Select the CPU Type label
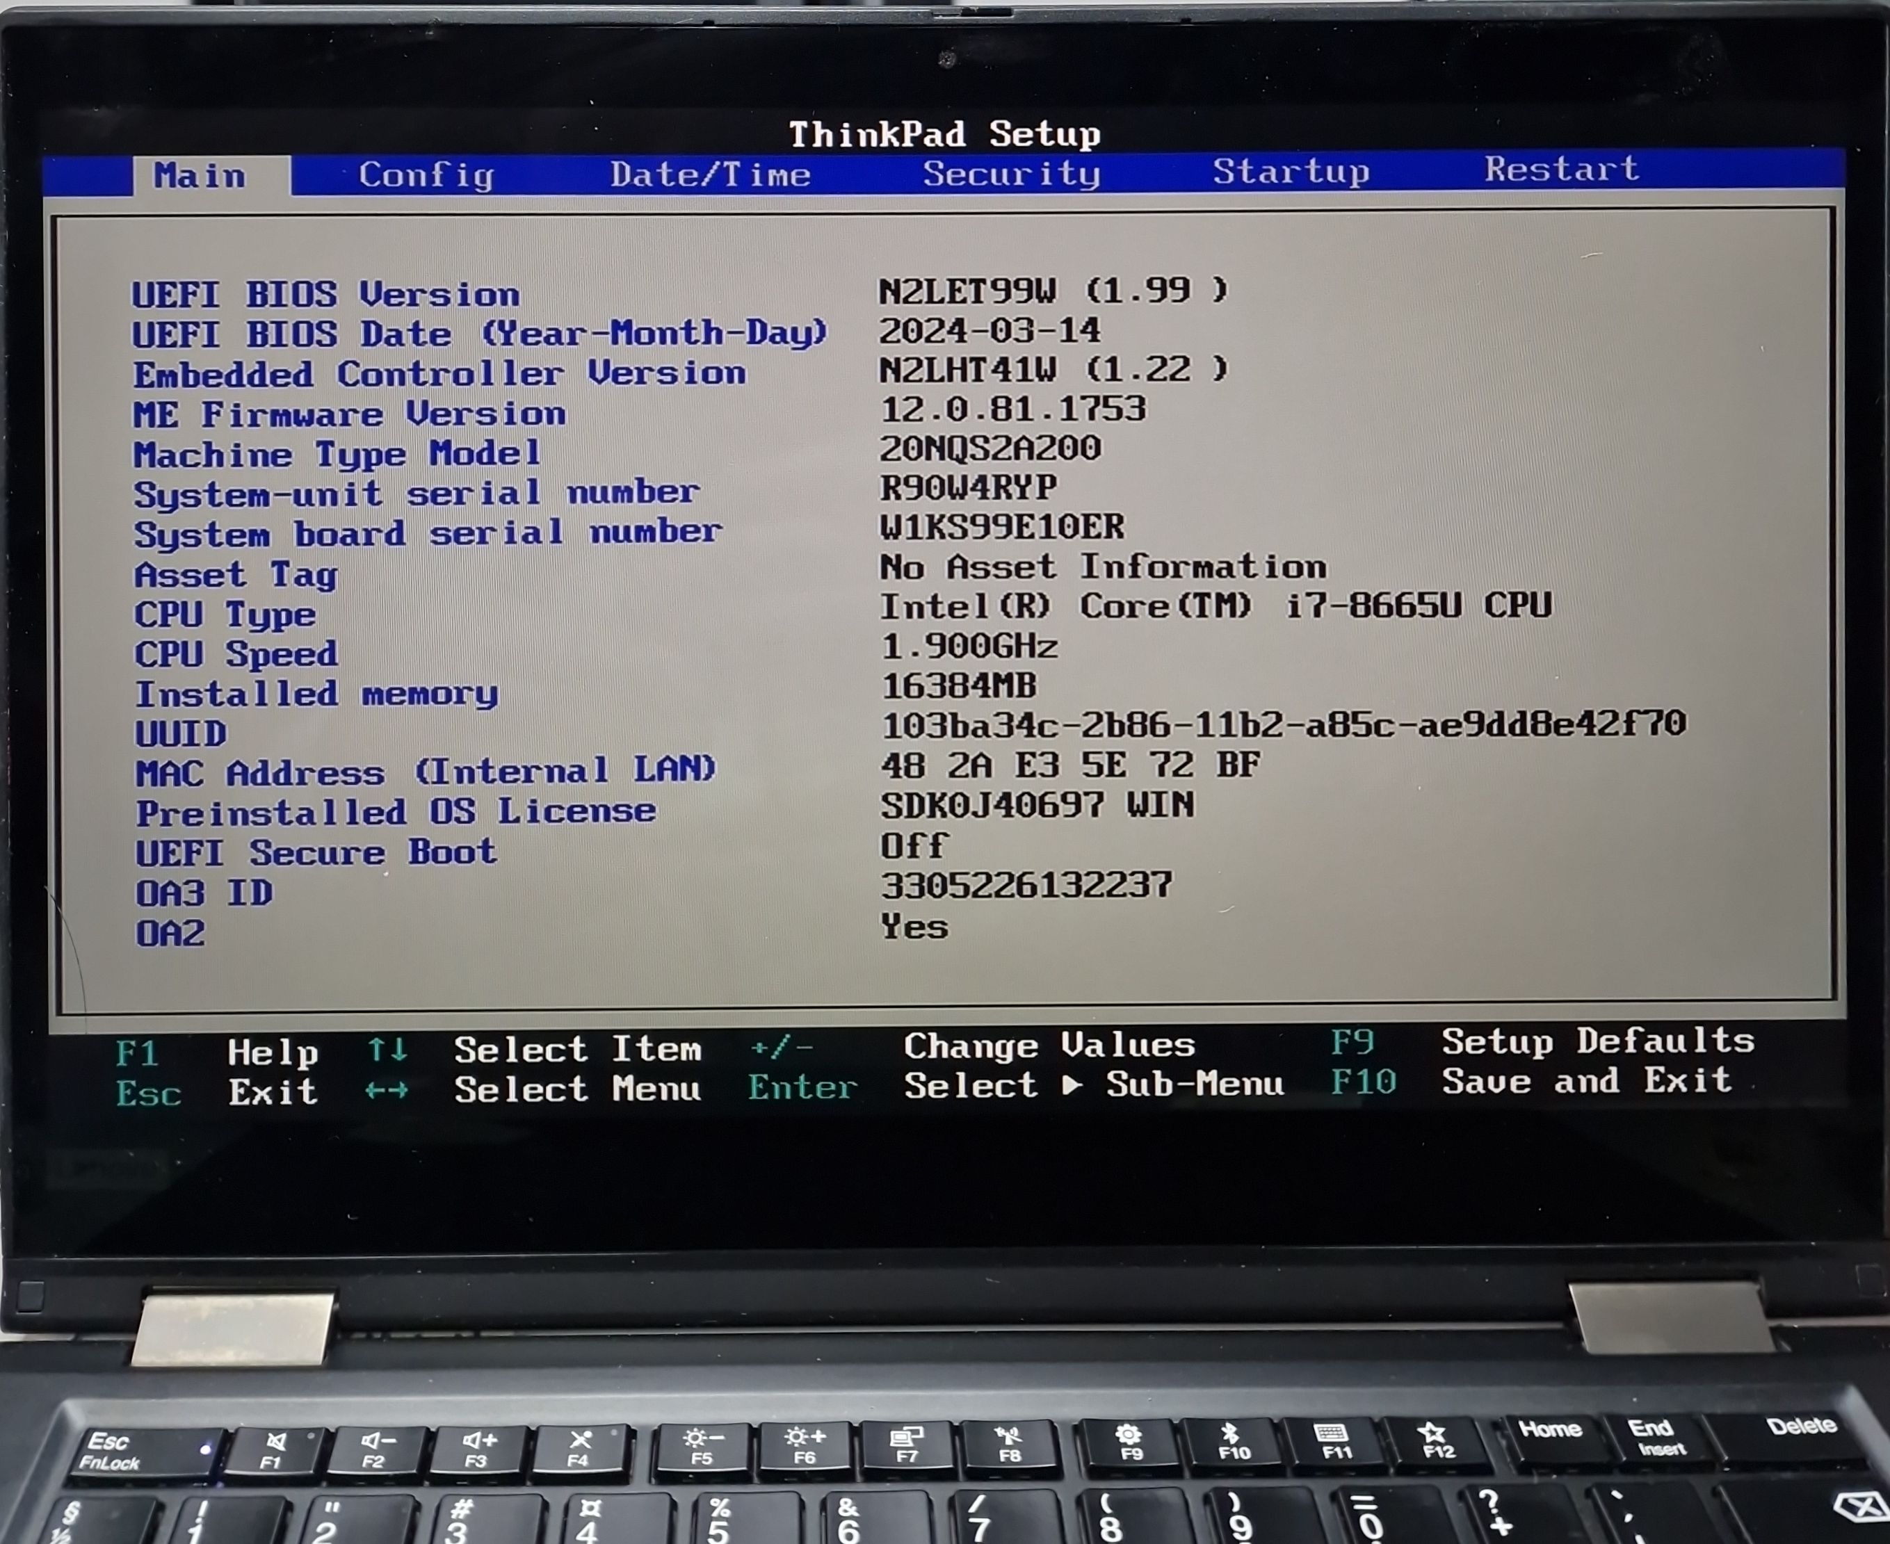Viewport: 1890px width, 1544px height. [x=225, y=615]
